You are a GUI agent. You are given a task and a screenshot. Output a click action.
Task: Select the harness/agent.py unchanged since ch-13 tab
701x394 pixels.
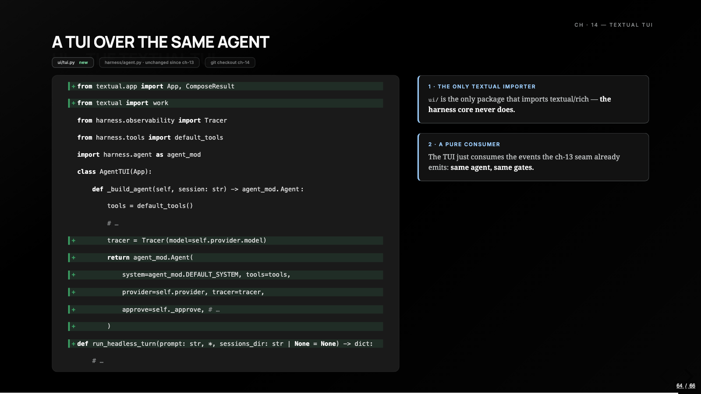click(x=149, y=63)
